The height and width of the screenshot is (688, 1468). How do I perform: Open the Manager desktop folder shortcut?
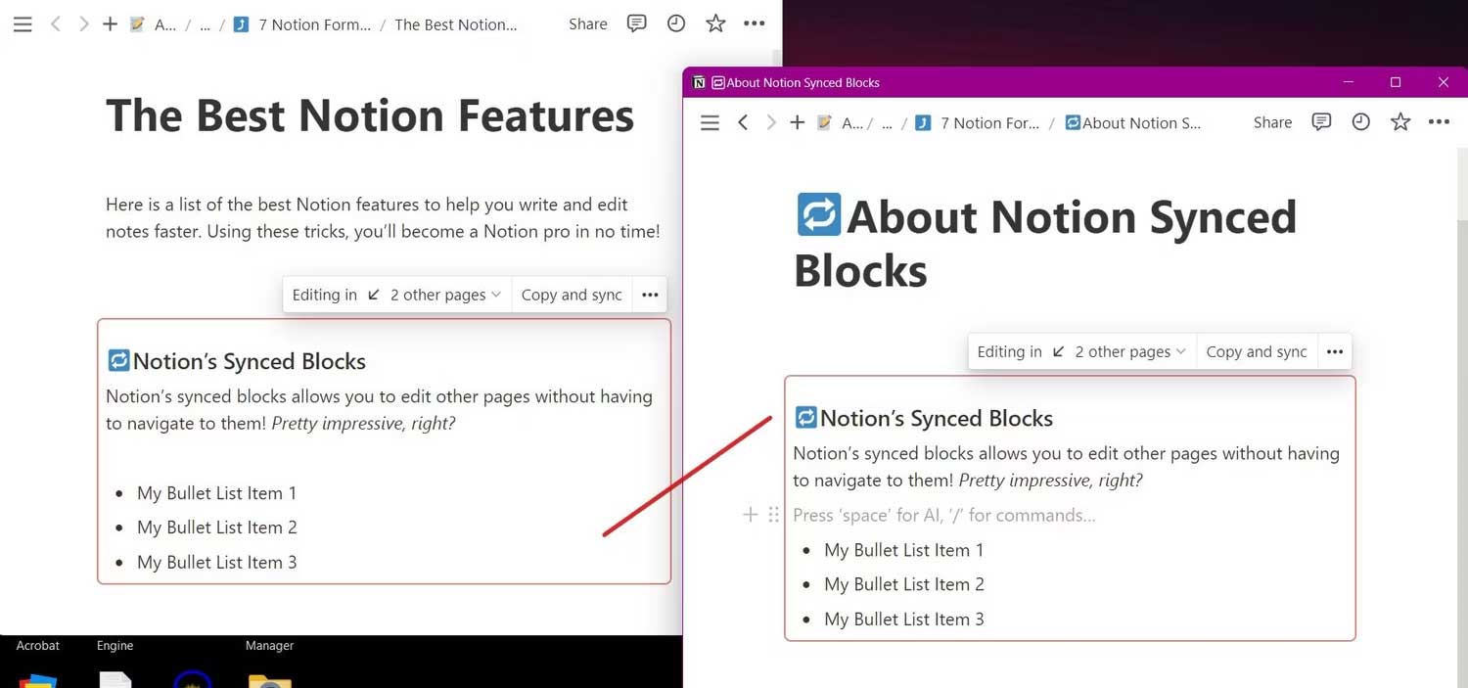(269, 664)
